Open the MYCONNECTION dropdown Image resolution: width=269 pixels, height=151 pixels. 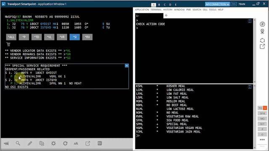(x=217, y=4)
